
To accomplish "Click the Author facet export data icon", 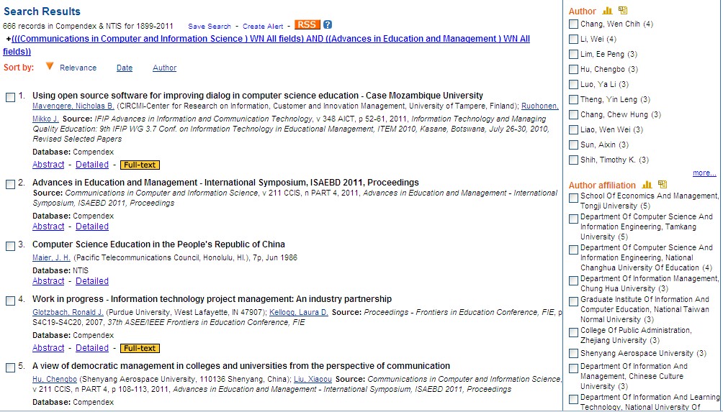I will point(622,11).
